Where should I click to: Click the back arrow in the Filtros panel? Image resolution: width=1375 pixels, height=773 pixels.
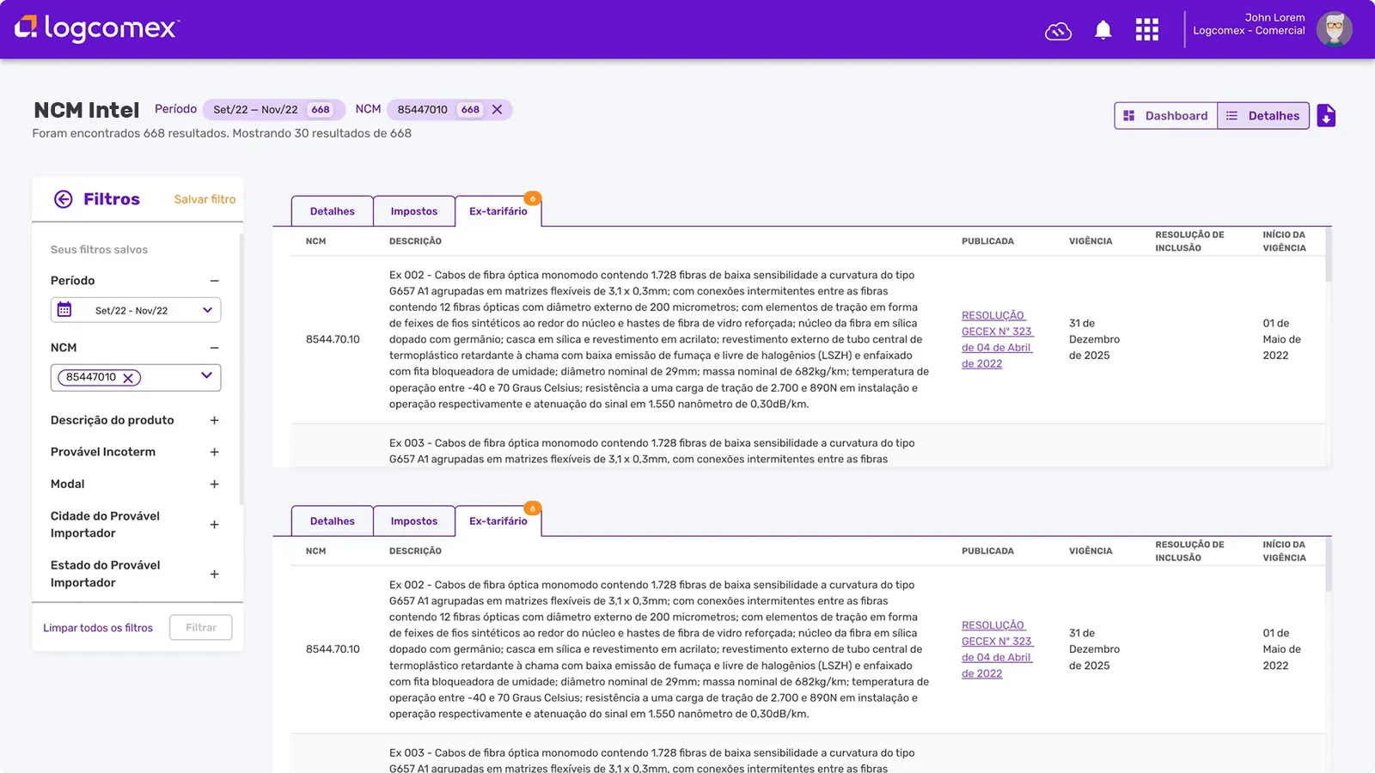click(64, 198)
